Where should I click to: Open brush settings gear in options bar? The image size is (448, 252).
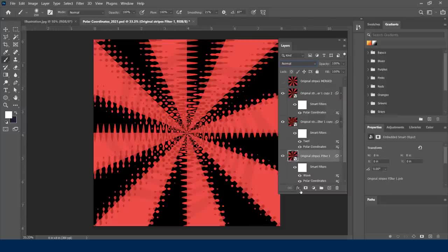click(x=224, y=12)
